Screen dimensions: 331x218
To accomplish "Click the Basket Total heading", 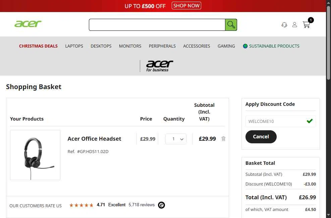I will click(x=260, y=163).
